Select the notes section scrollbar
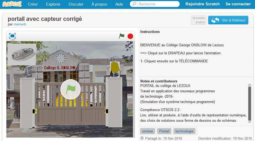Screen dimensions: 255x141 [x=249, y=103]
